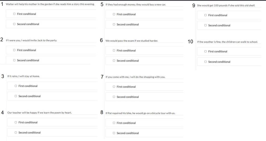Tick Second conditional for question 6
266x141 pixels.
(x=114, y=61)
